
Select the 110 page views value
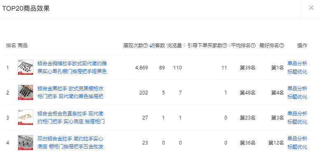click(178, 68)
